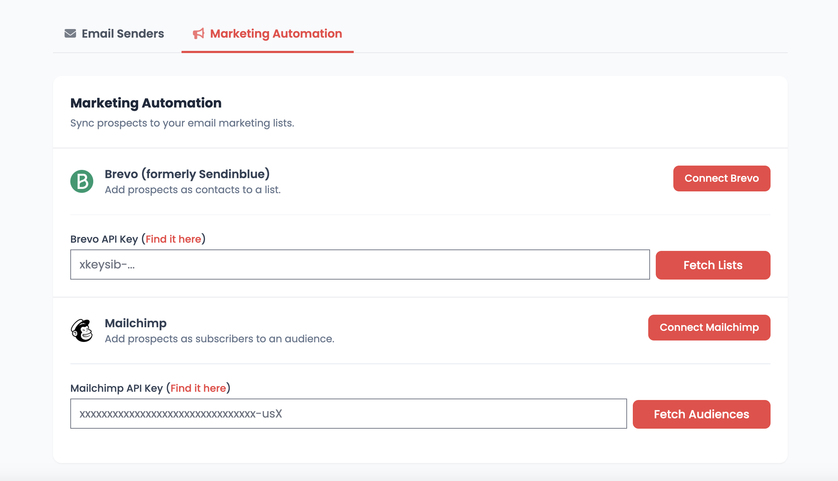
Task: Click the Fetch Lists button
Action: 712,265
